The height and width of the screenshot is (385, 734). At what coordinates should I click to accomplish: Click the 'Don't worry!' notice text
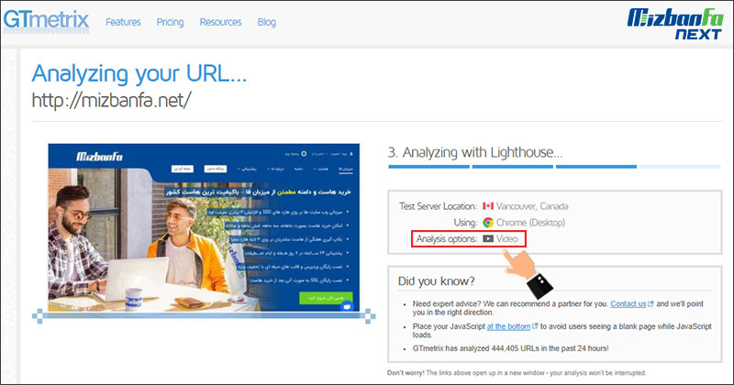click(517, 373)
